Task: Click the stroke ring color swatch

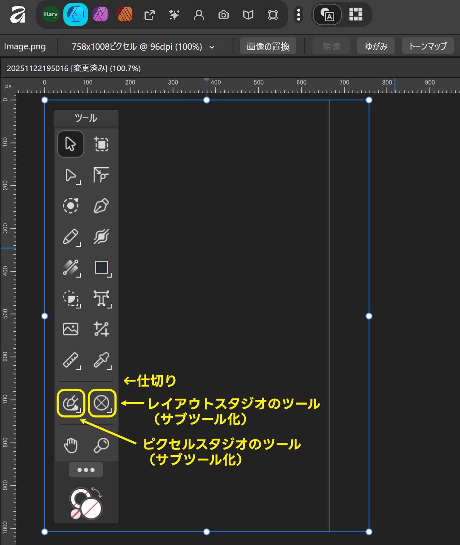Action: 80,496
